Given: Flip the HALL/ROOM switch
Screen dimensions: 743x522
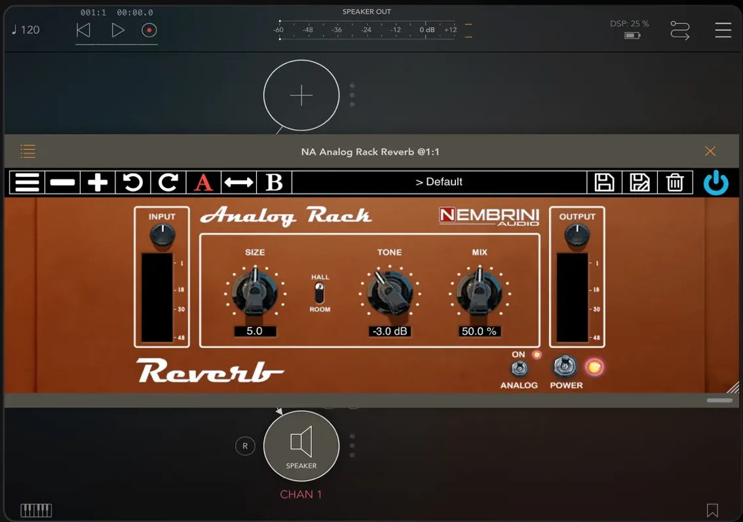Looking at the screenshot, I should pos(319,293).
